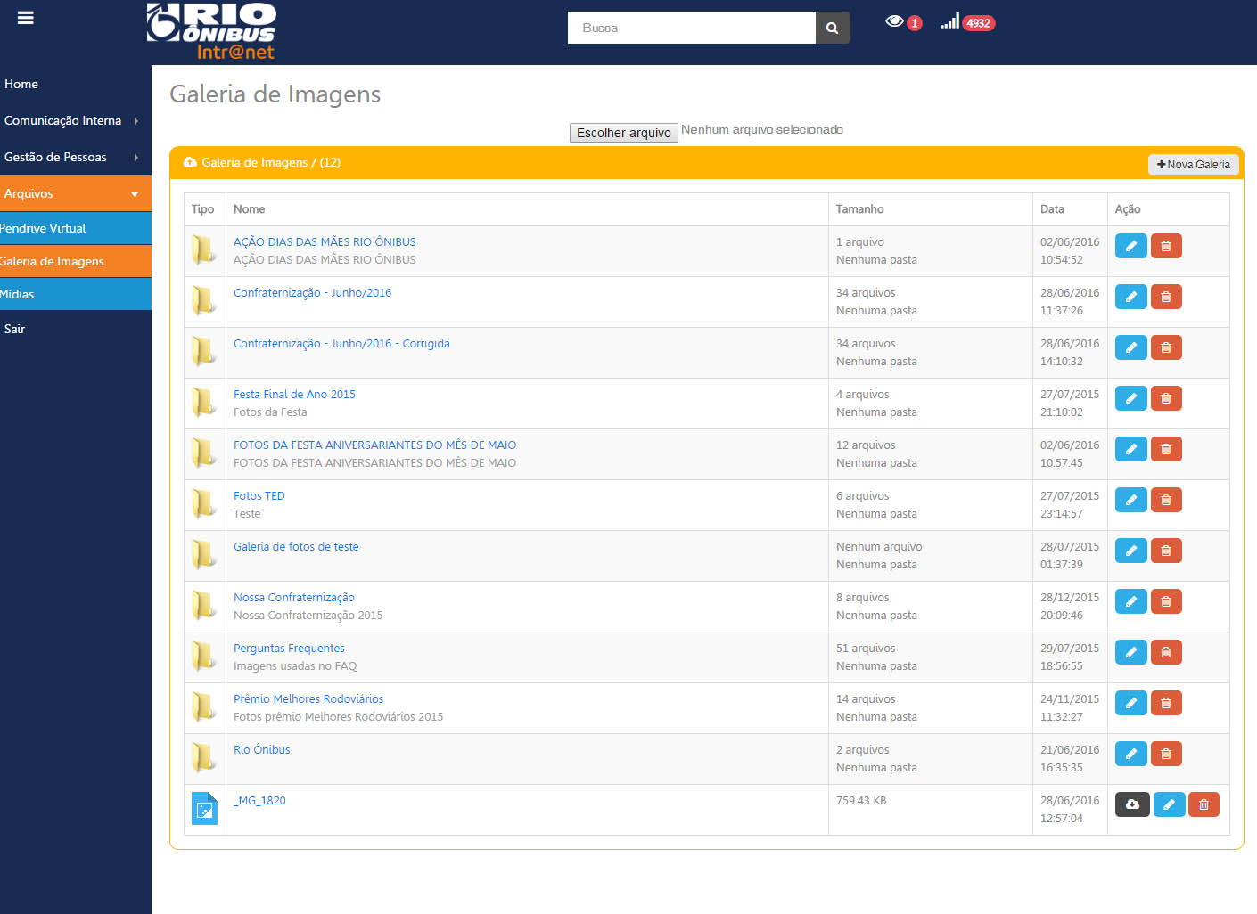
Task: Click the file icon next to _MG_1820
Action: click(204, 809)
